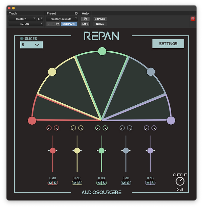Image resolution: width=203 pixels, height=208 pixels.
Task: Click the yellow slice 0 dB value
Action: click(77, 178)
